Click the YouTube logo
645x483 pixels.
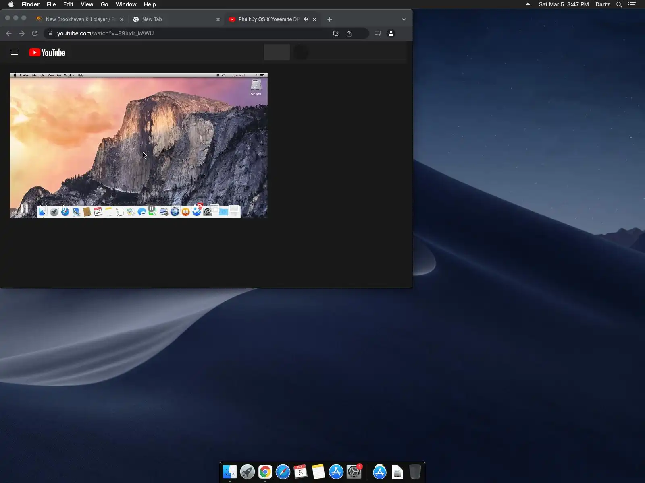tap(47, 52)
